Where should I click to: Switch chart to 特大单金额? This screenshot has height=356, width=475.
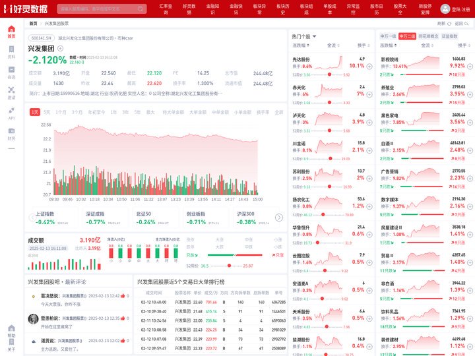click(173, 112)
